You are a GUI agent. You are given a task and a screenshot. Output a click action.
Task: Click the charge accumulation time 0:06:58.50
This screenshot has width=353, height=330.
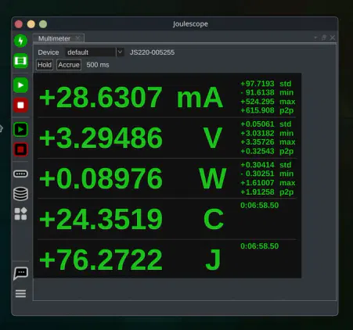pos(259,206)
